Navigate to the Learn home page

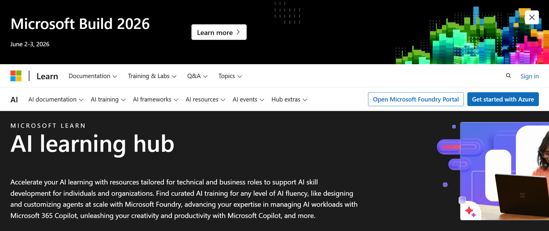(47, 76)
